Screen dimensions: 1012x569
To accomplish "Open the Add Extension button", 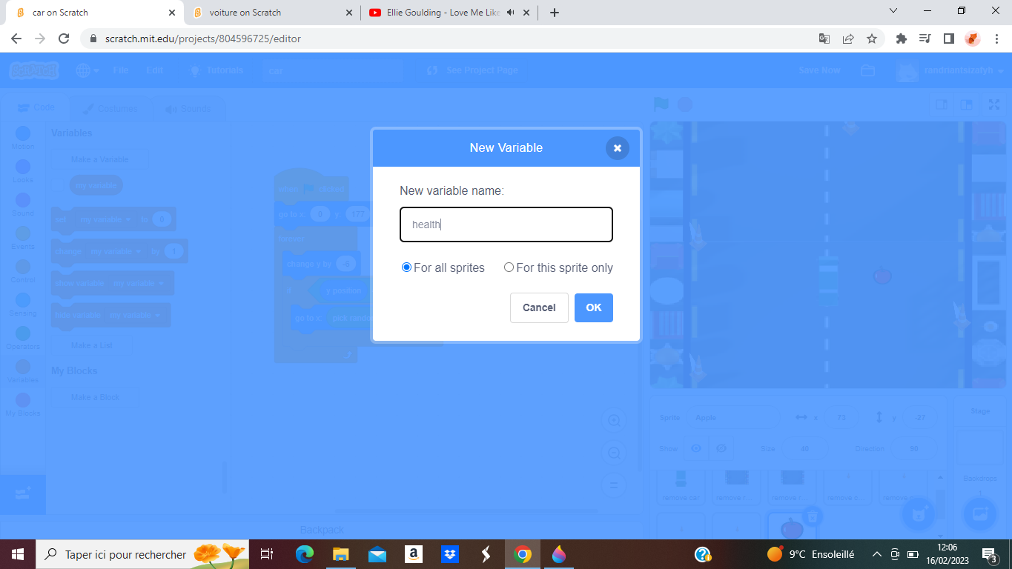I will point(23,494).
